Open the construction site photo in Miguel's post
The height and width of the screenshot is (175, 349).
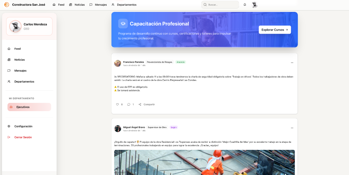204,162
